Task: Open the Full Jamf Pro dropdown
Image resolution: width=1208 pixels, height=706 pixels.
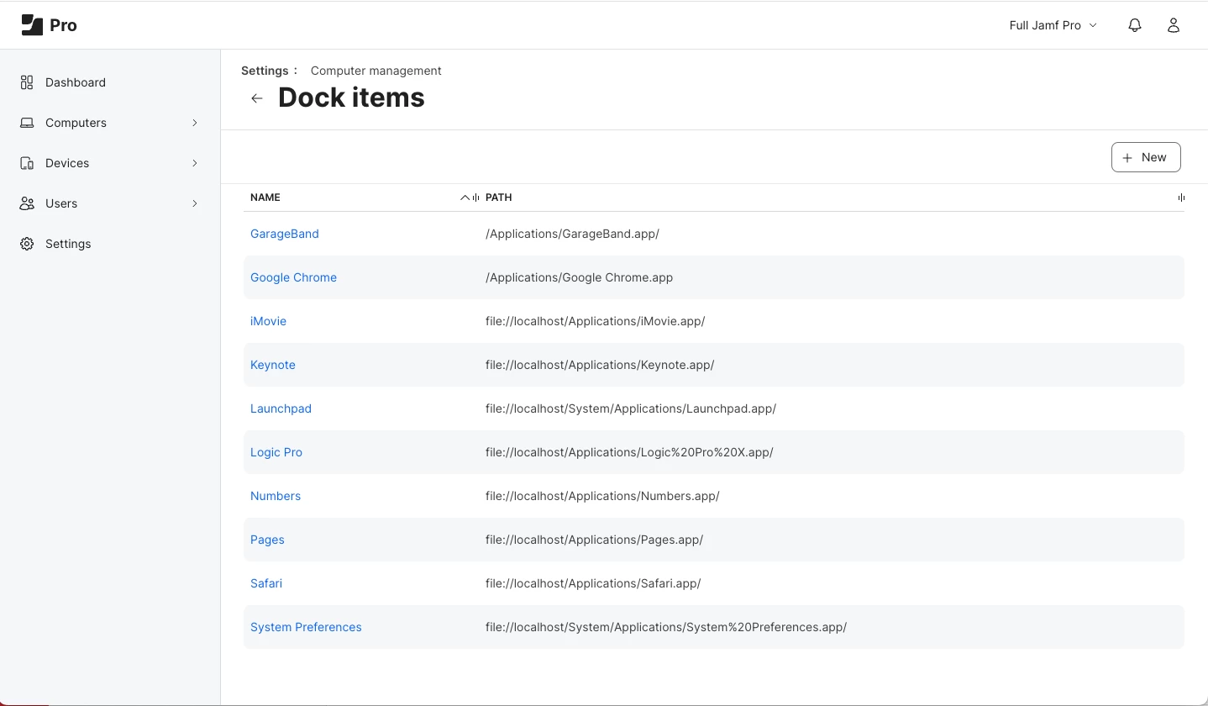Action: point(1053,25)
